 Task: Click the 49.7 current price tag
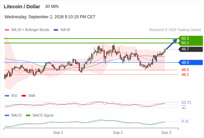[x=191, y=49]
